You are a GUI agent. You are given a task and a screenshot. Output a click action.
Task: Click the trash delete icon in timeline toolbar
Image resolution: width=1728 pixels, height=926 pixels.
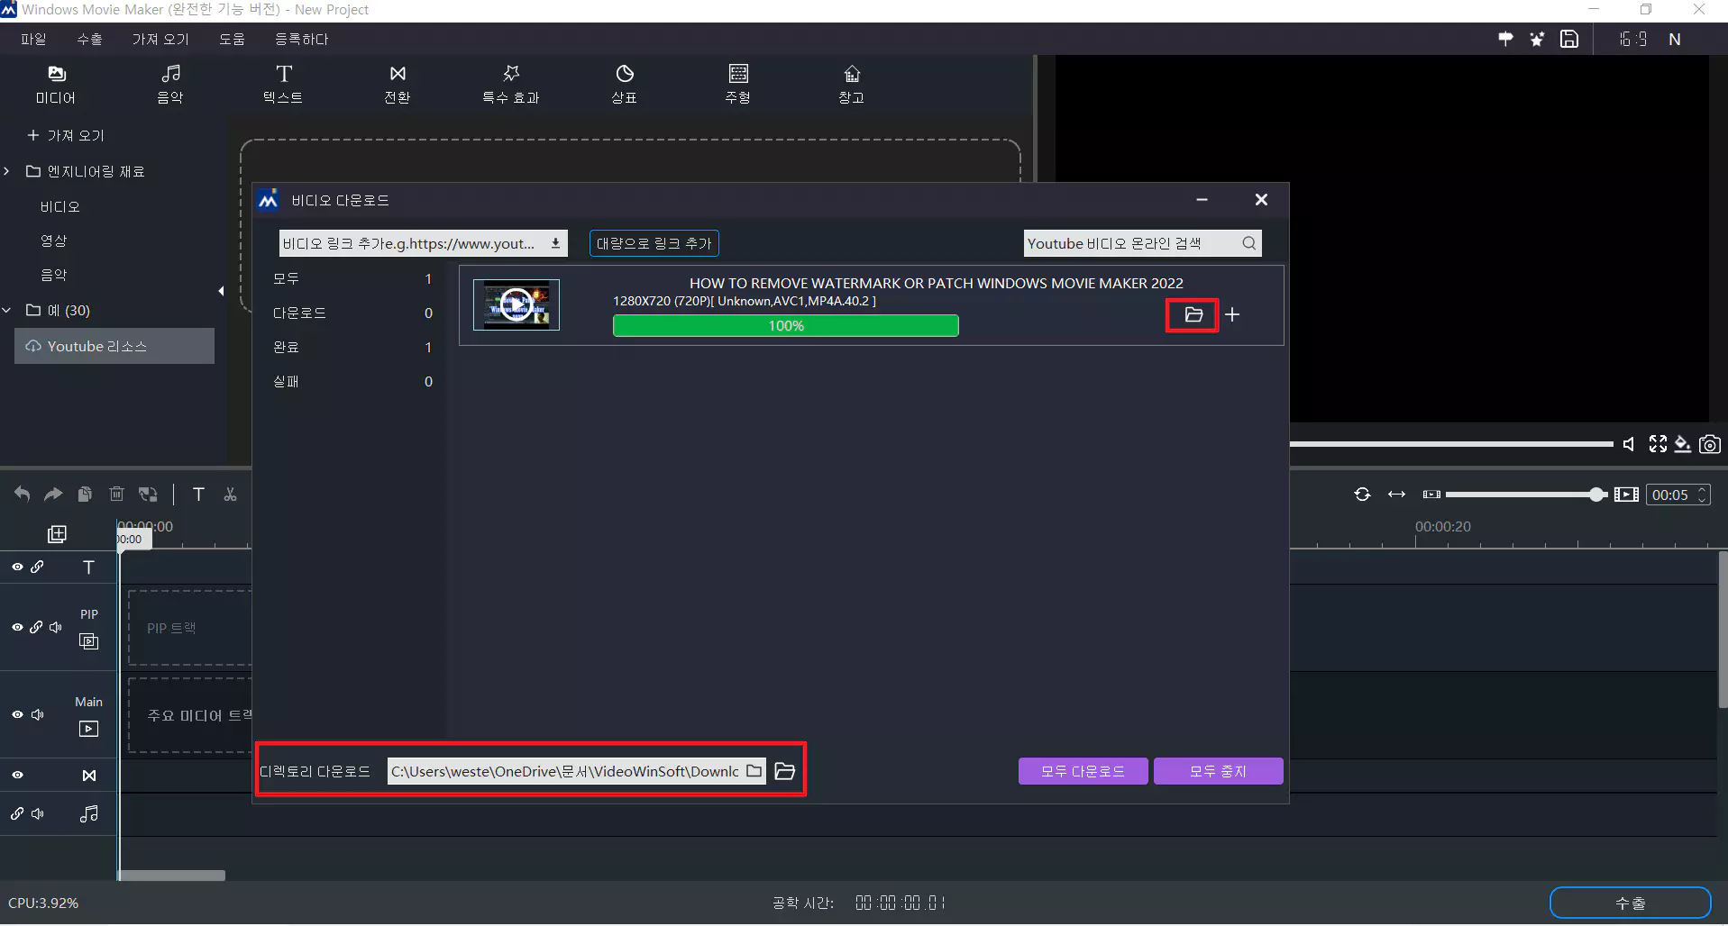click(x=116, y=494)
